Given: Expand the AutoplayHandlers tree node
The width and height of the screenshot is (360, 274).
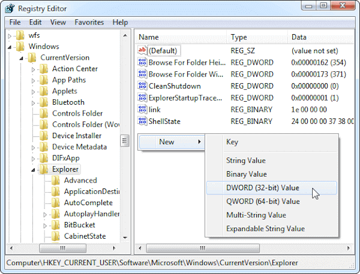Looking at the screenshot, I should coord(46,214).
